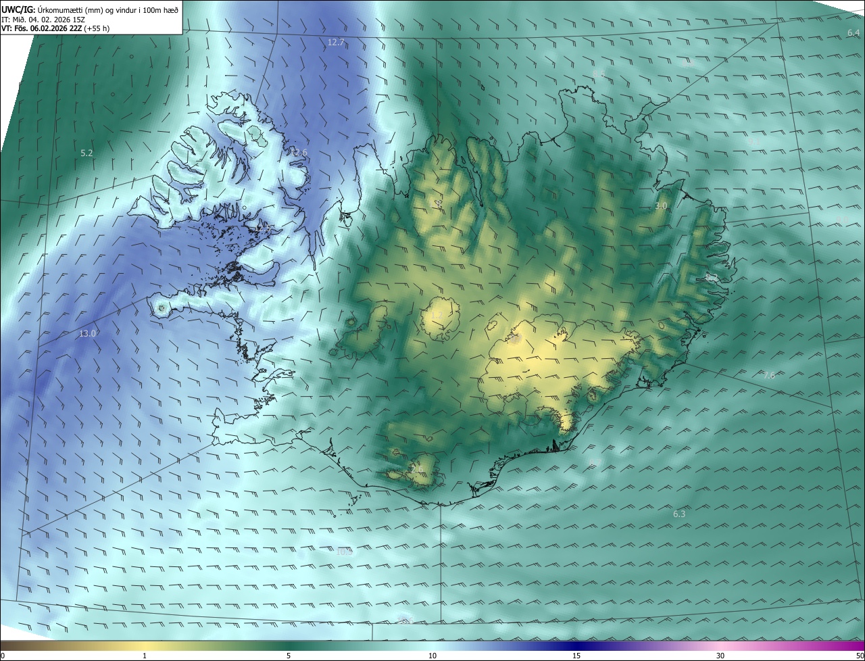Click the 6.3 value label south of Iceland
This screenshot has height=661, width=865.
tap(679, 514)
